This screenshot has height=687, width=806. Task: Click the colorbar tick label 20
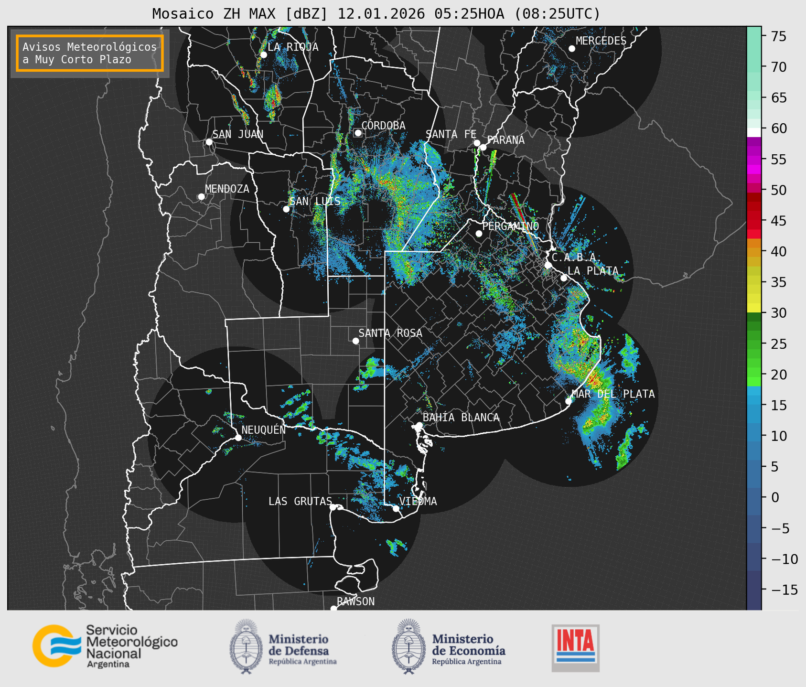pos(779,375)
